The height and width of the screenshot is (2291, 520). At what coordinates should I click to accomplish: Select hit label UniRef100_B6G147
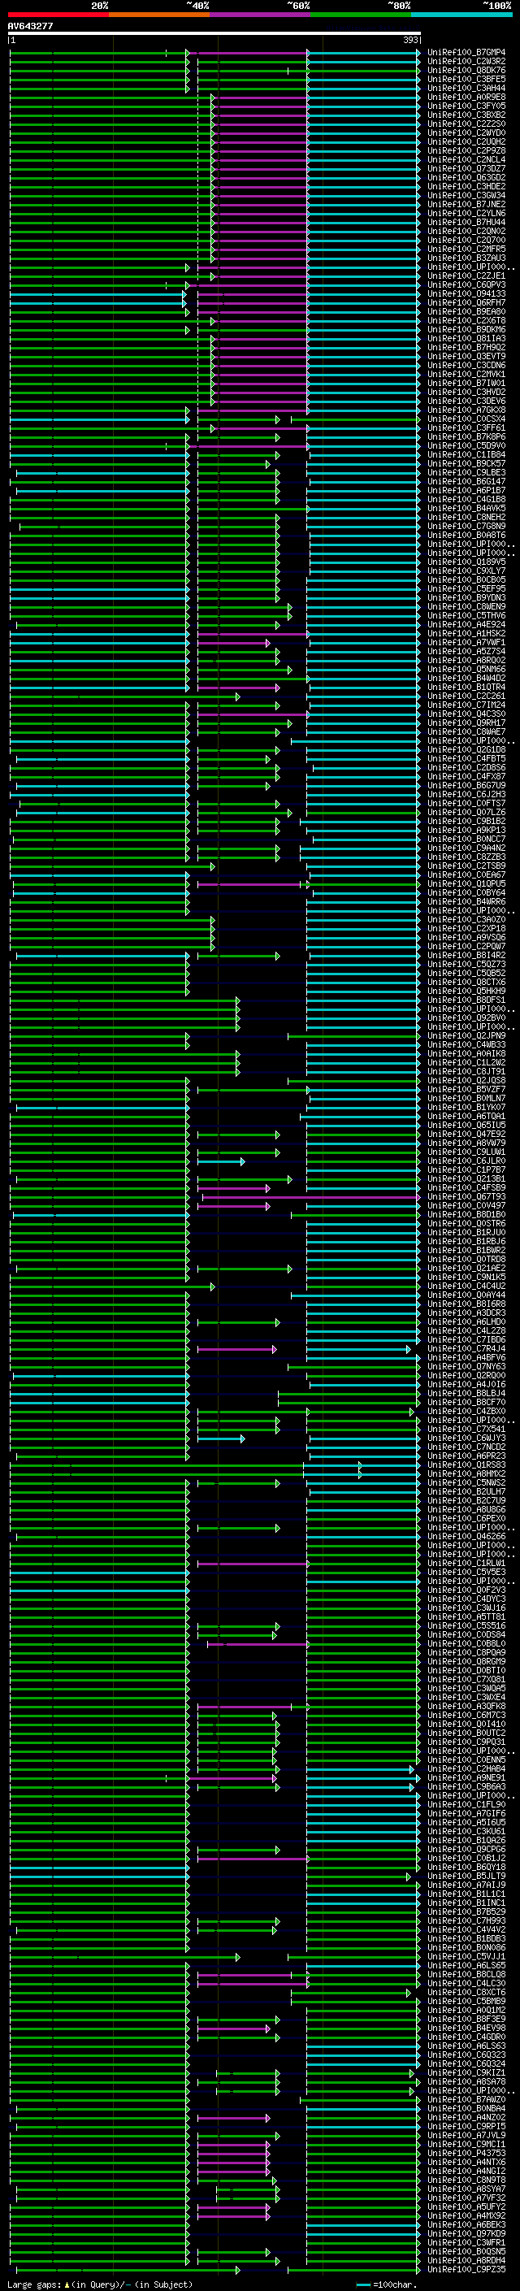tap(466, 481)
